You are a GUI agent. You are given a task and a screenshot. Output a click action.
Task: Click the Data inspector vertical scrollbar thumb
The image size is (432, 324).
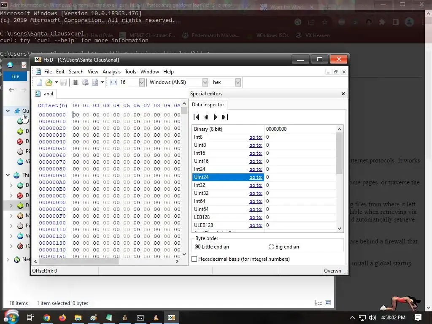tap(340, 153)
